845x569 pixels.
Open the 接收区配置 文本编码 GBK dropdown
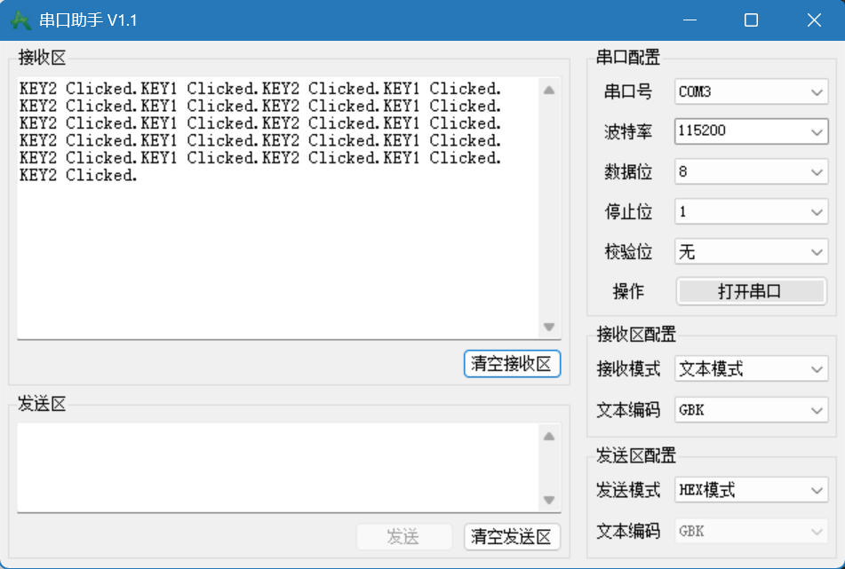pos(751,410)
